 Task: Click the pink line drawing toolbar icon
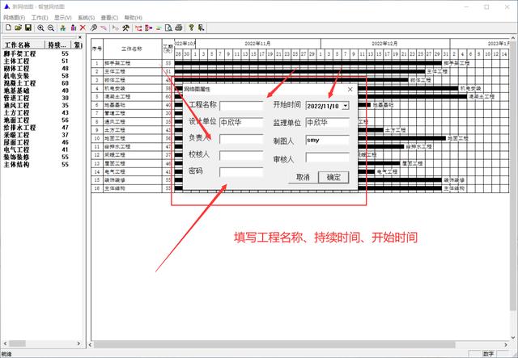click(x=104, y=28)
